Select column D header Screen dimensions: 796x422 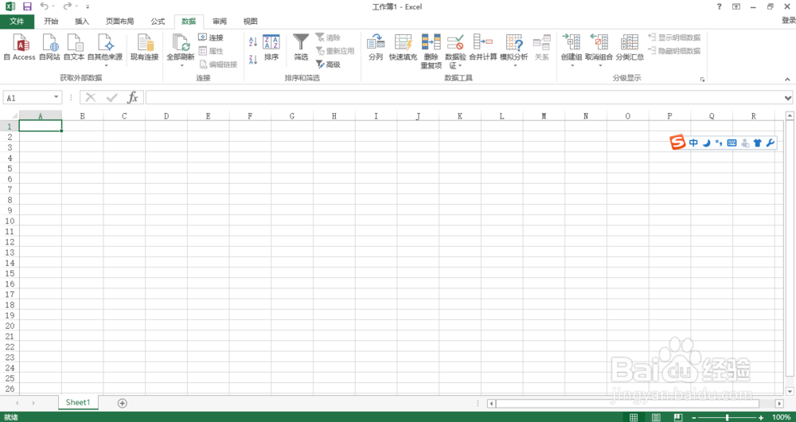[x=166, y=116]
